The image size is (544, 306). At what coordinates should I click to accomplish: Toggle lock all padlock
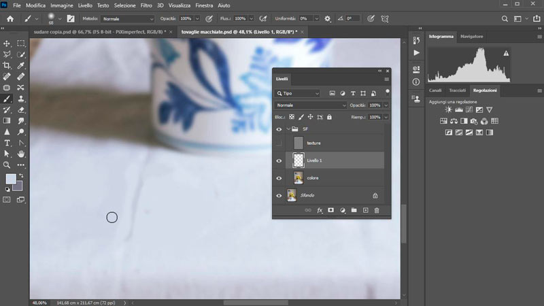click(x=329, y=117)
